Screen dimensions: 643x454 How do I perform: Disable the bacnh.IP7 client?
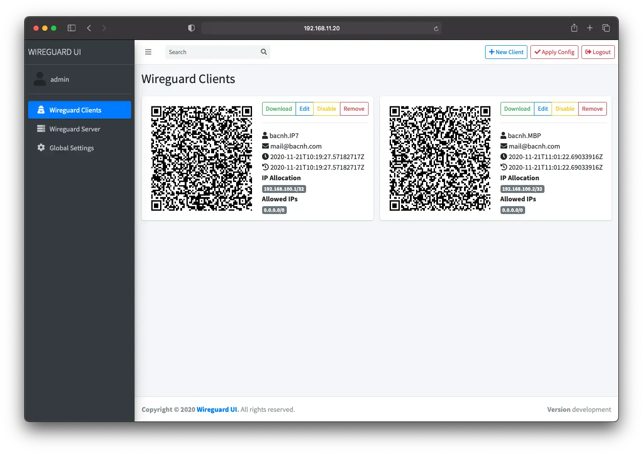(326, 109)
